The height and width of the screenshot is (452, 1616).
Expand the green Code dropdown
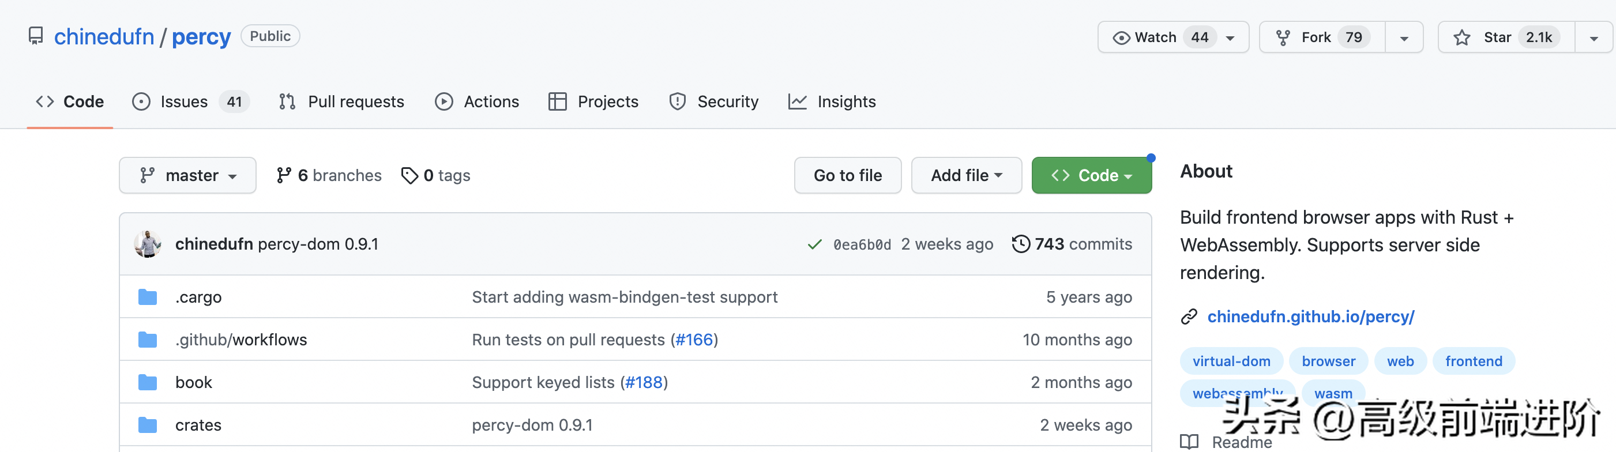[1091, 175]
